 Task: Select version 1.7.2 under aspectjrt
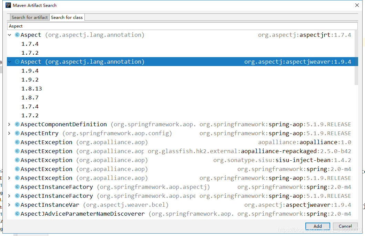(x=30, y=53)
